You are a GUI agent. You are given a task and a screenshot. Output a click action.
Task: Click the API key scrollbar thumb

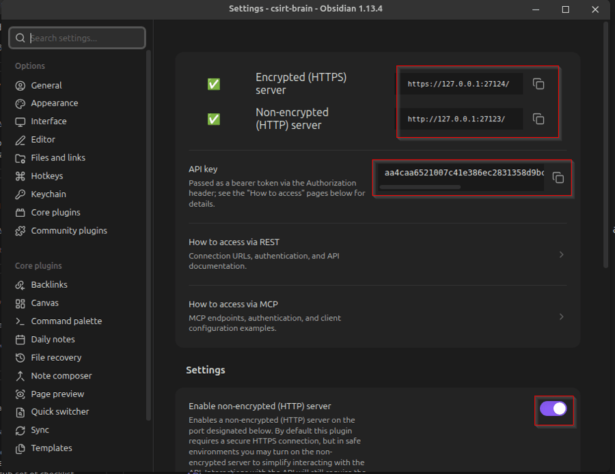(420, 187)
